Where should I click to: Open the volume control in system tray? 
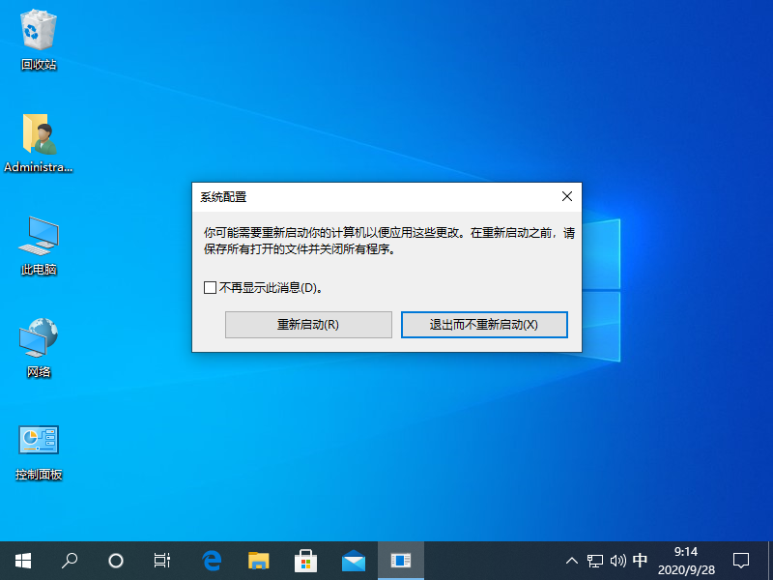(616, 561)
